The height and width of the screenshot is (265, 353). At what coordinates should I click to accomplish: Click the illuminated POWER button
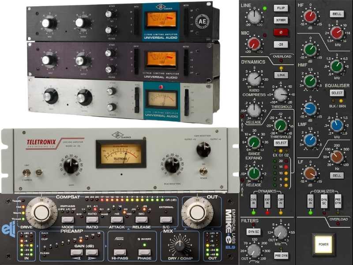point(323,244)
